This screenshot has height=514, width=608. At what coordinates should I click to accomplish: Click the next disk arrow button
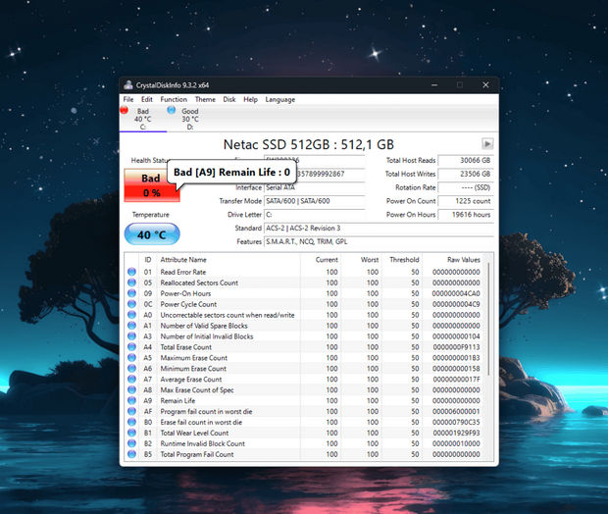click(x=487, y=143)
